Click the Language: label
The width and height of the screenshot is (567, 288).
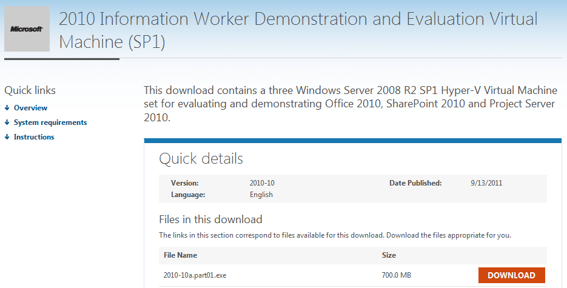tap(188, 195)
